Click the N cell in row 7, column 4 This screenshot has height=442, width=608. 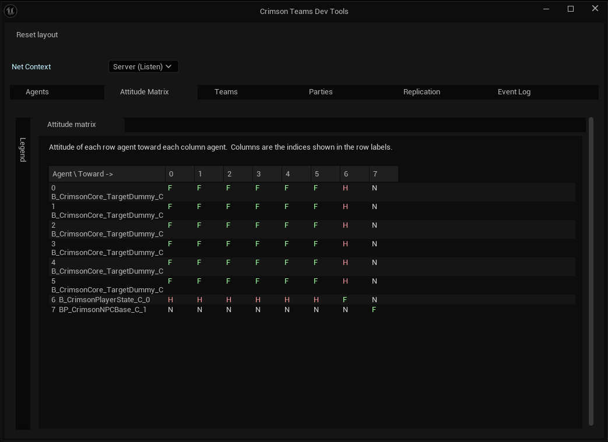click(287, 310)
